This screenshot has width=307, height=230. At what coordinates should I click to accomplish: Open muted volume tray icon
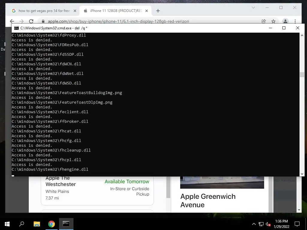pyautogui.click(x=268, y=224)
